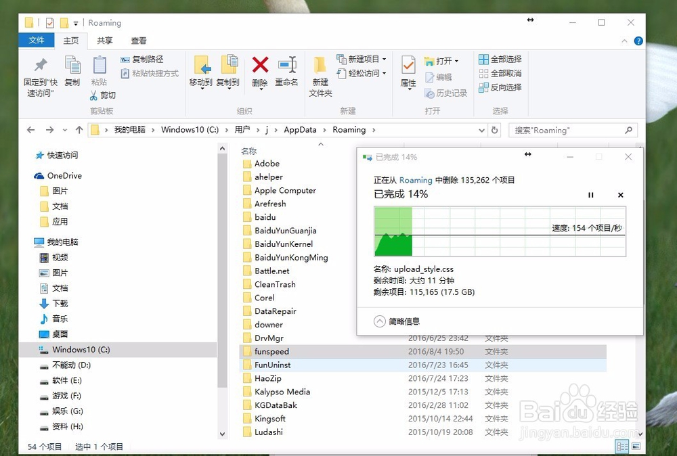The width and height of the screenshot is (677, 456).
Task: Click the blue Help question mark icon
Action: tap(638, 41)
